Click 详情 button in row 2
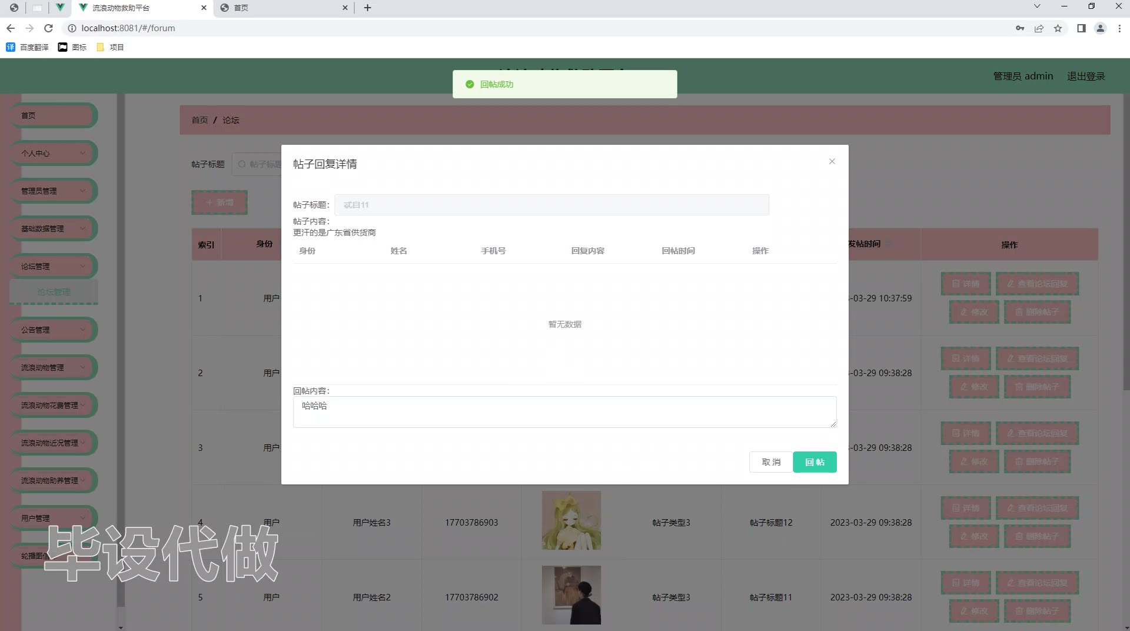This screenshot has height=631, width=1130. pyautogui.click(x=966, y=358)
